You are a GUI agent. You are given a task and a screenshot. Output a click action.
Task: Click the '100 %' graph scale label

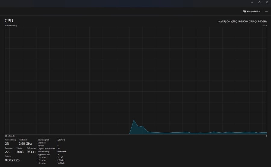pos(265,25)
